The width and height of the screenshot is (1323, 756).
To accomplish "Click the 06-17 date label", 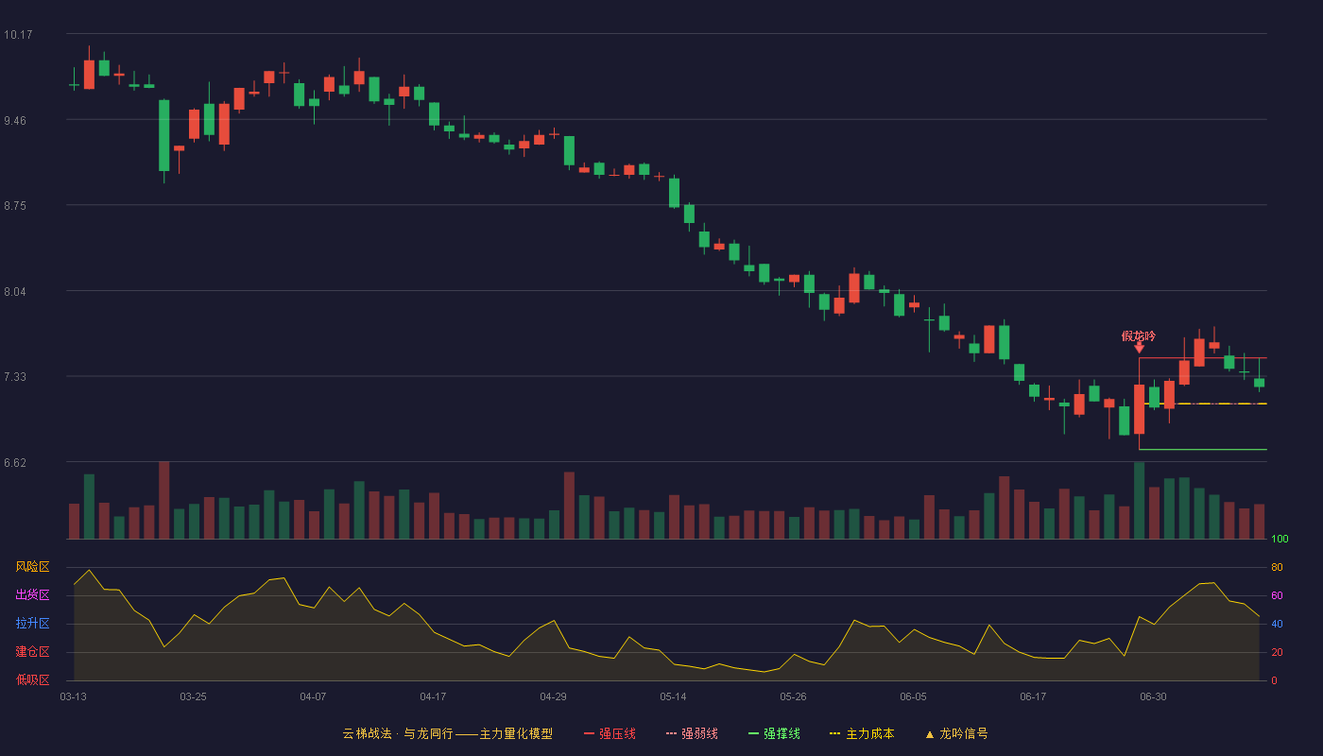I will (1033, 696).
